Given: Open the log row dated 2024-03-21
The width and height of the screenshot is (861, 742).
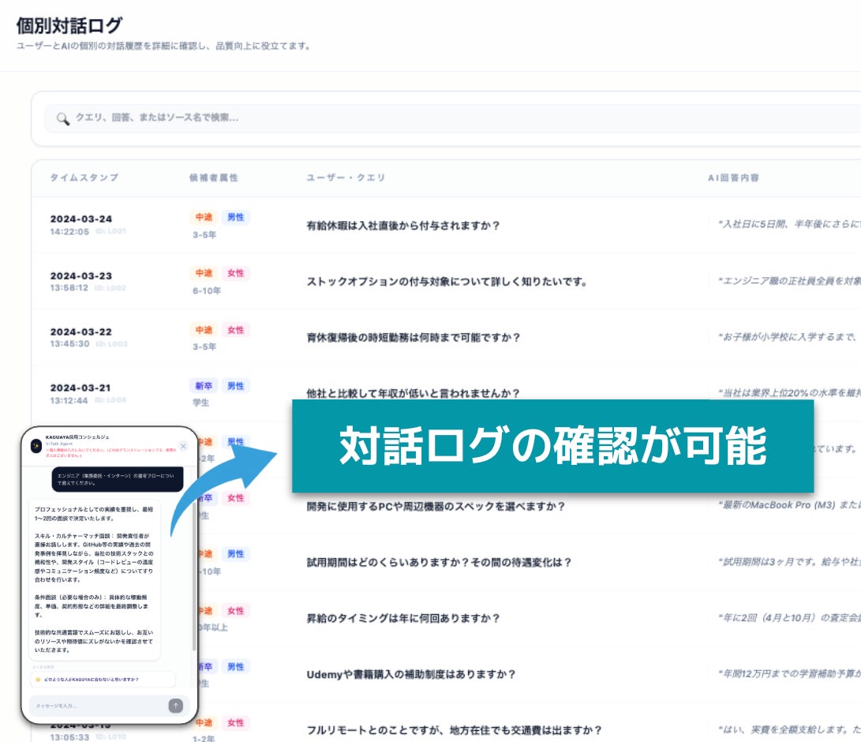Looking at the screenshot, I should pyautogui.click(x=446, y=393).
